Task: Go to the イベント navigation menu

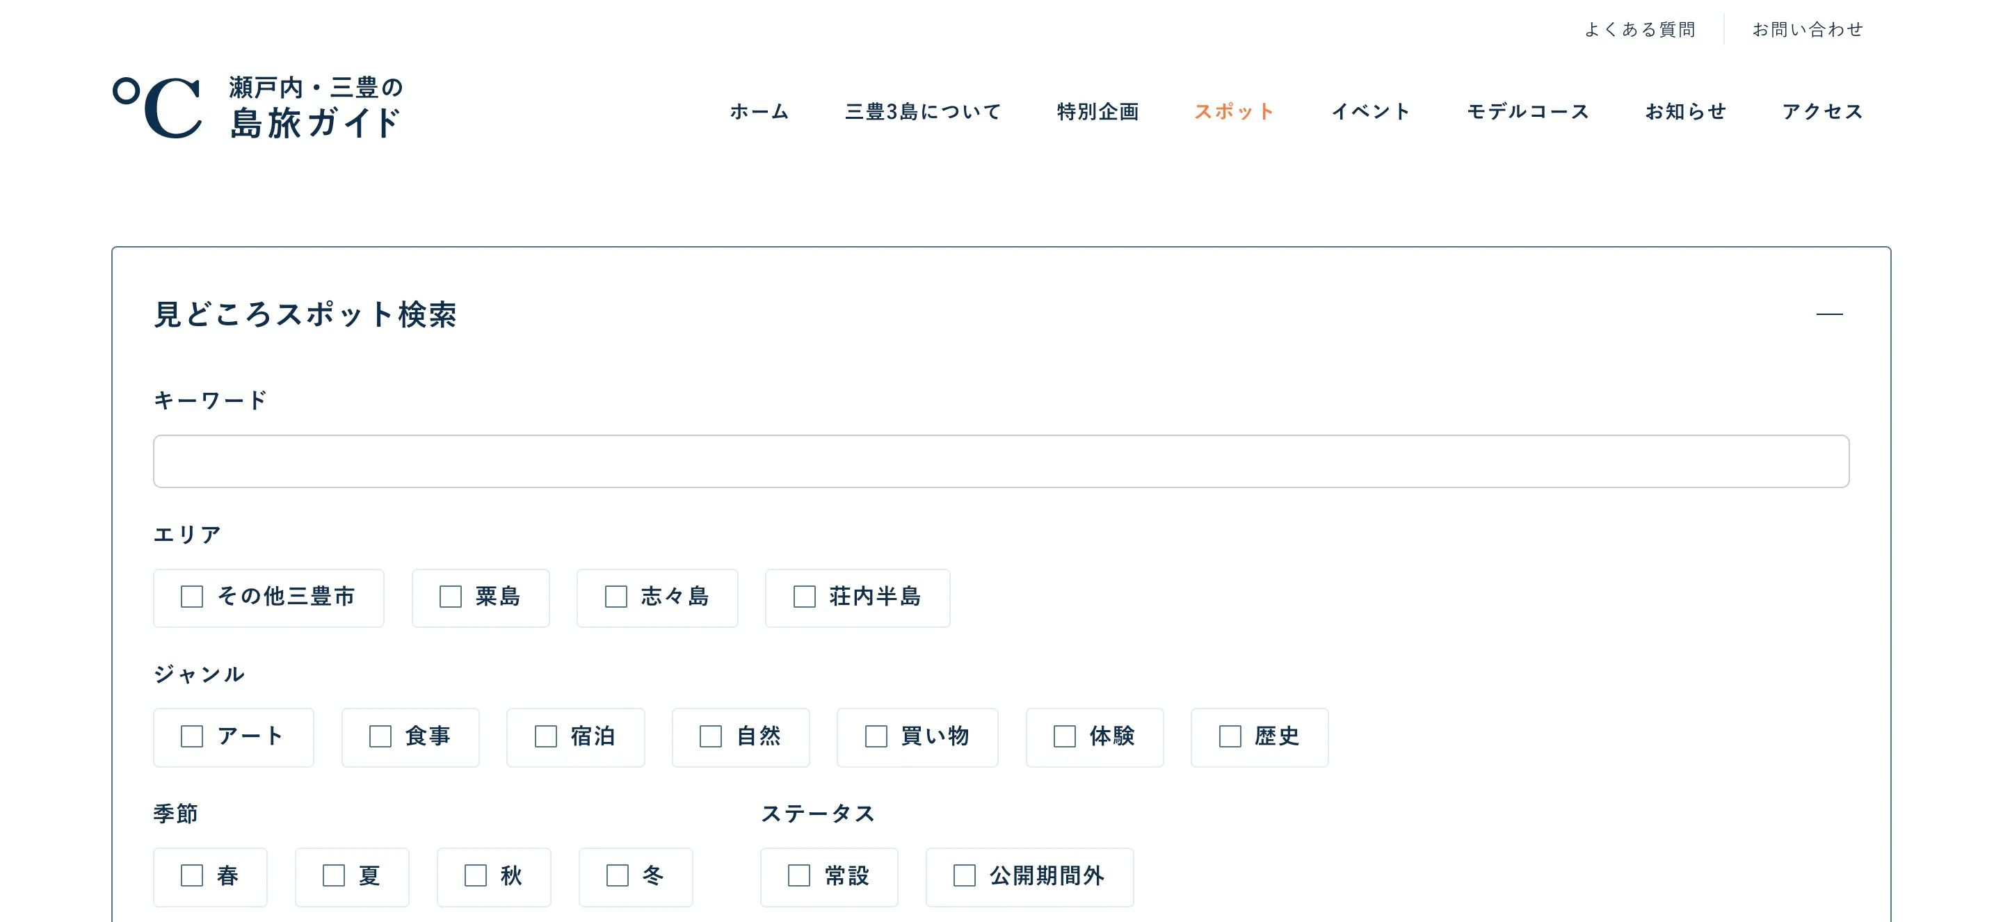Action: coord(1370,111)
